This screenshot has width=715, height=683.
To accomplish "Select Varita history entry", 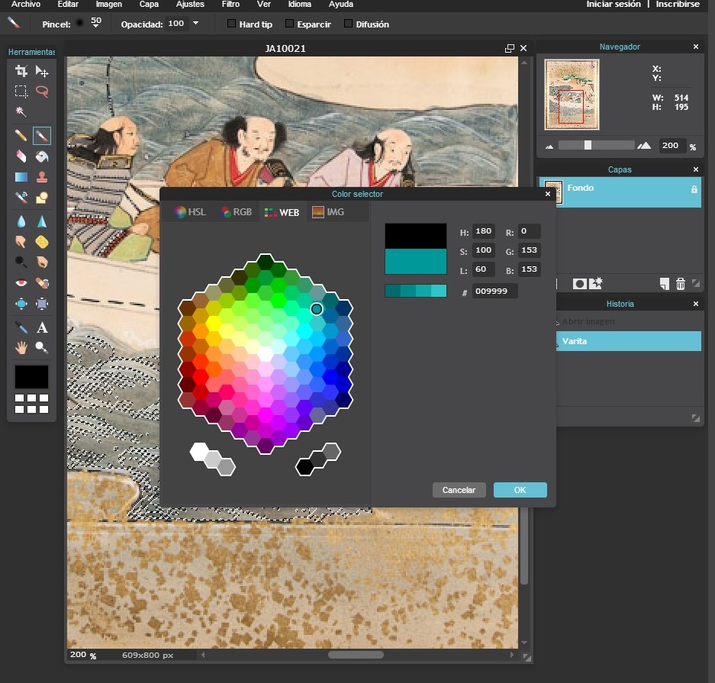I will point(628,342).
